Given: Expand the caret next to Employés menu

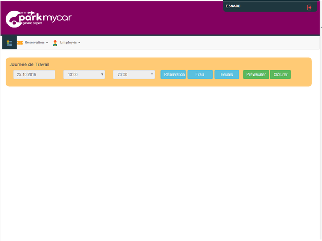Looking at the screenshot, I should point(79,43).
